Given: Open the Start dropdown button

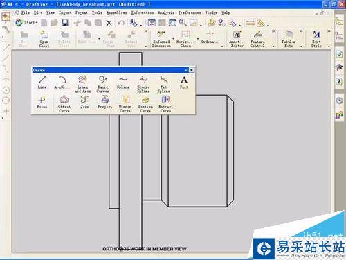Looking at the screenshot, I should click(x=26, y=23).
